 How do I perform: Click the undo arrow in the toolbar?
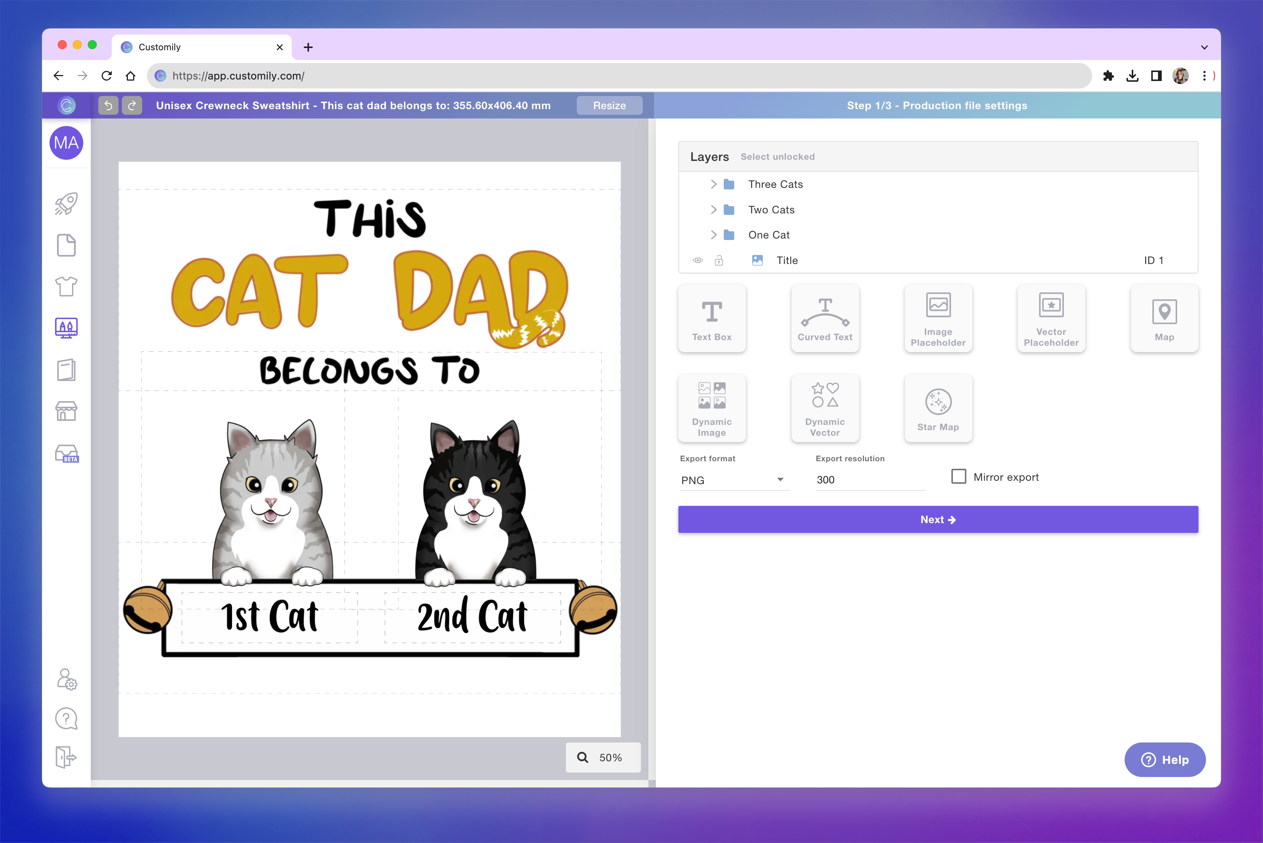[108, 105]
